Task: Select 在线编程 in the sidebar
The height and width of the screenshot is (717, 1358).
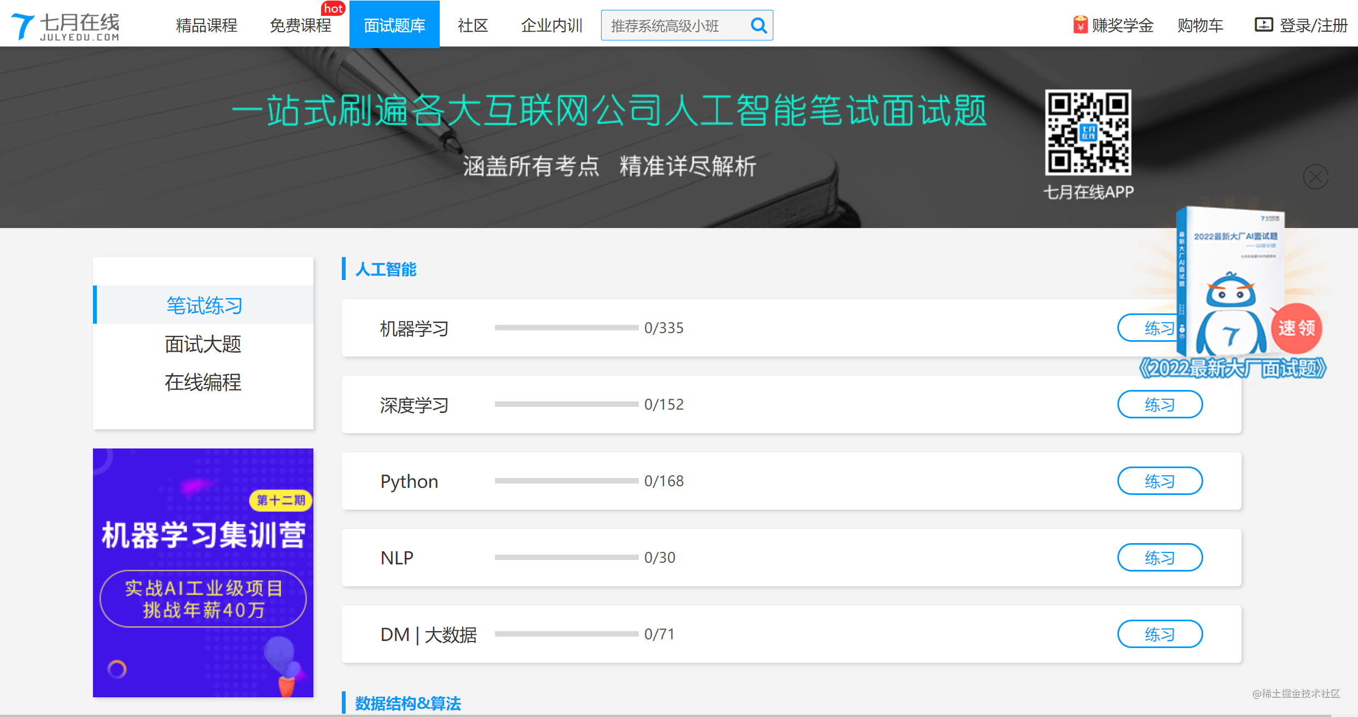Action: click(203, 382)
